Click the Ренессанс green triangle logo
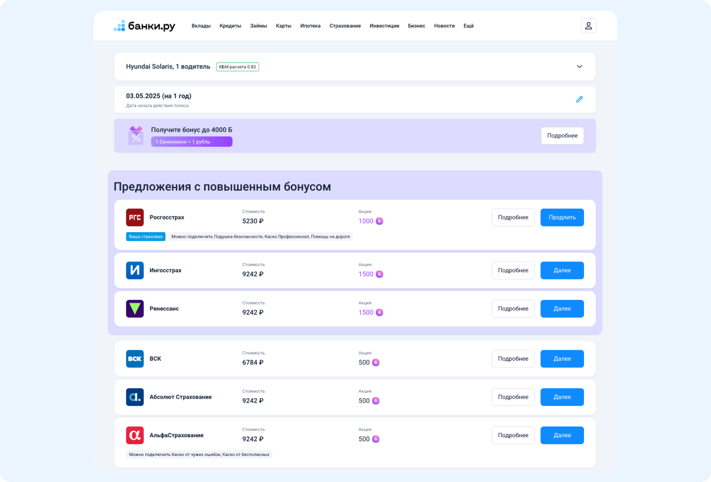This screenshot has height=482, width=711. [135, 309]
